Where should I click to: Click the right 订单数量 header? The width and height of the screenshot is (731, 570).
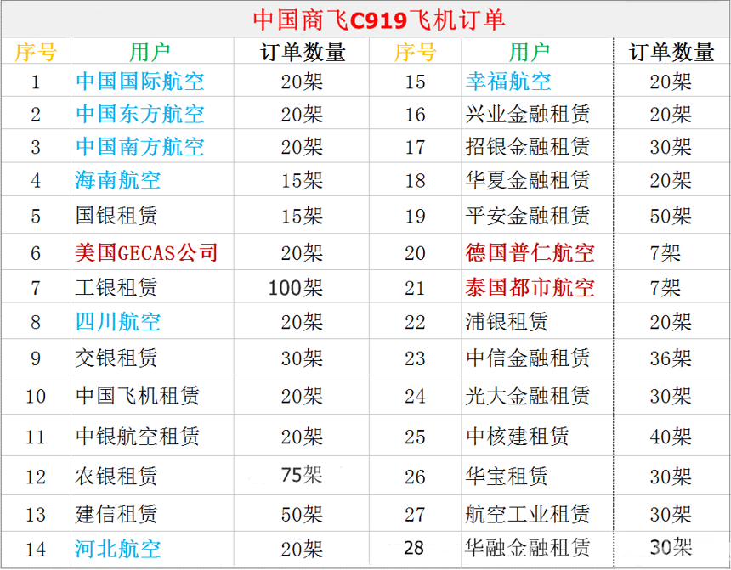(x=671, y=51)
